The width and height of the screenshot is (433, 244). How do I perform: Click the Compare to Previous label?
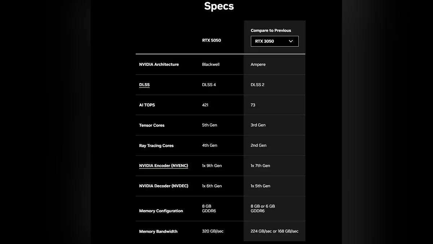[x=271, y=30]
